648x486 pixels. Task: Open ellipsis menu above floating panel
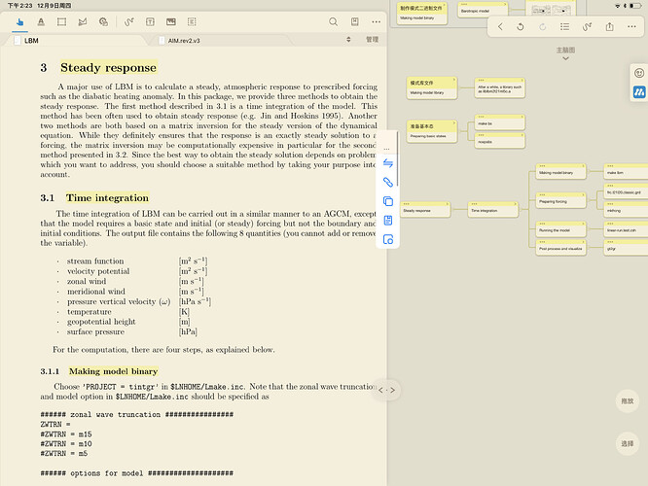pos(387,149)
